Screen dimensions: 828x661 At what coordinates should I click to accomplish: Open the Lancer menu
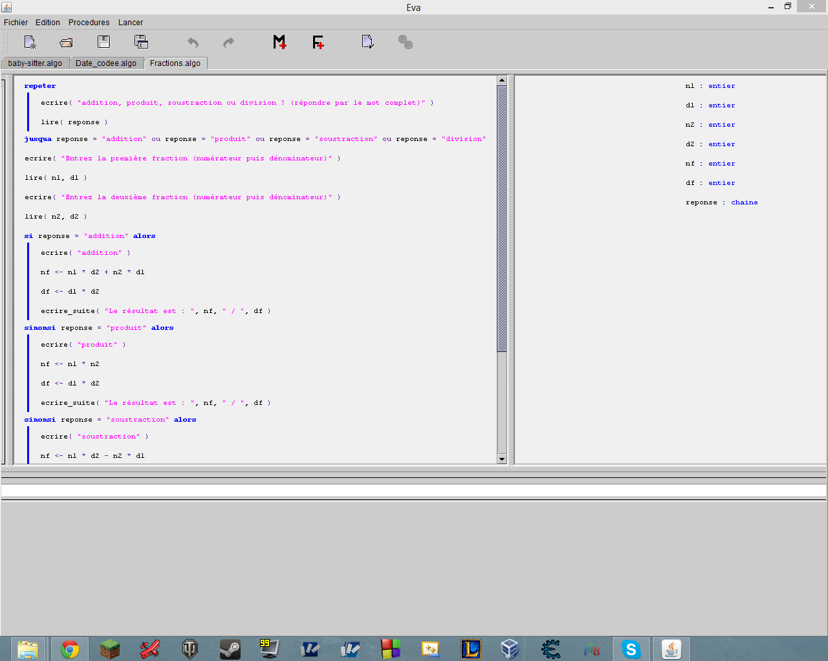(x=131, y=23)
